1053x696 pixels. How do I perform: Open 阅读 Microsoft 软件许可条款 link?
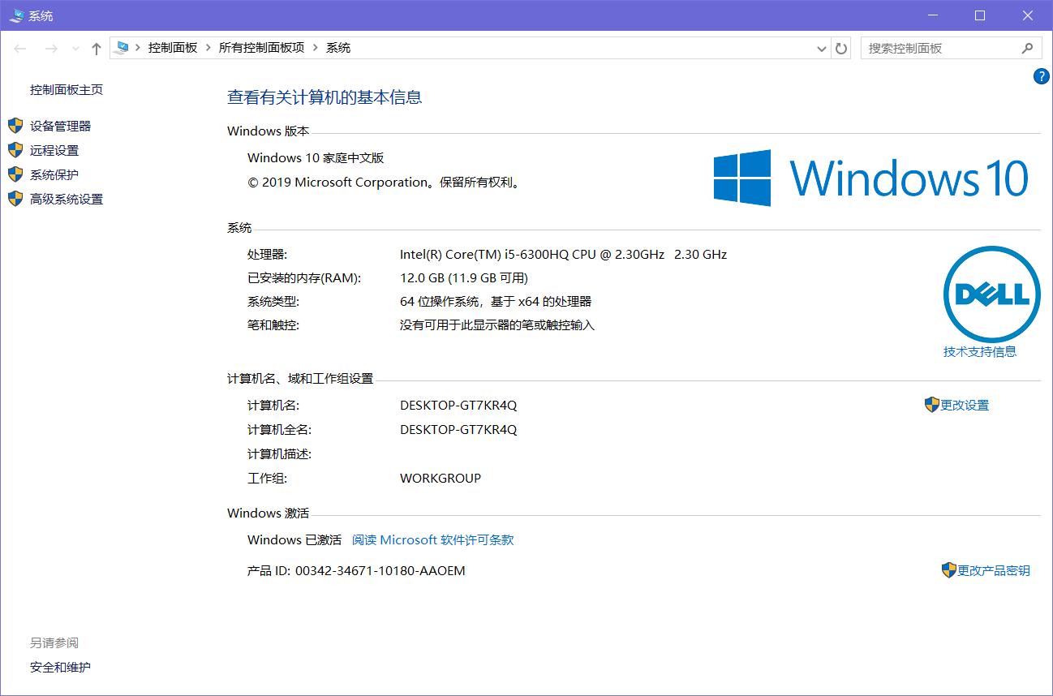point(432,539)
